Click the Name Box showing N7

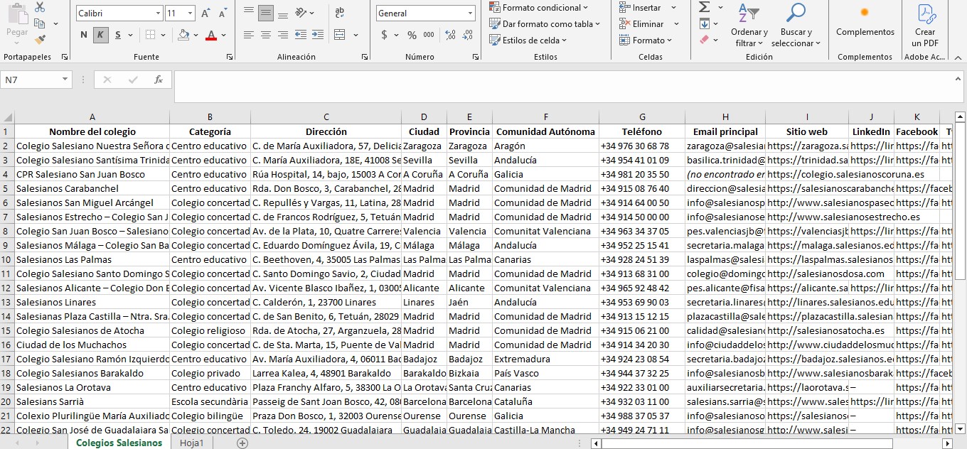pos(36,80)
